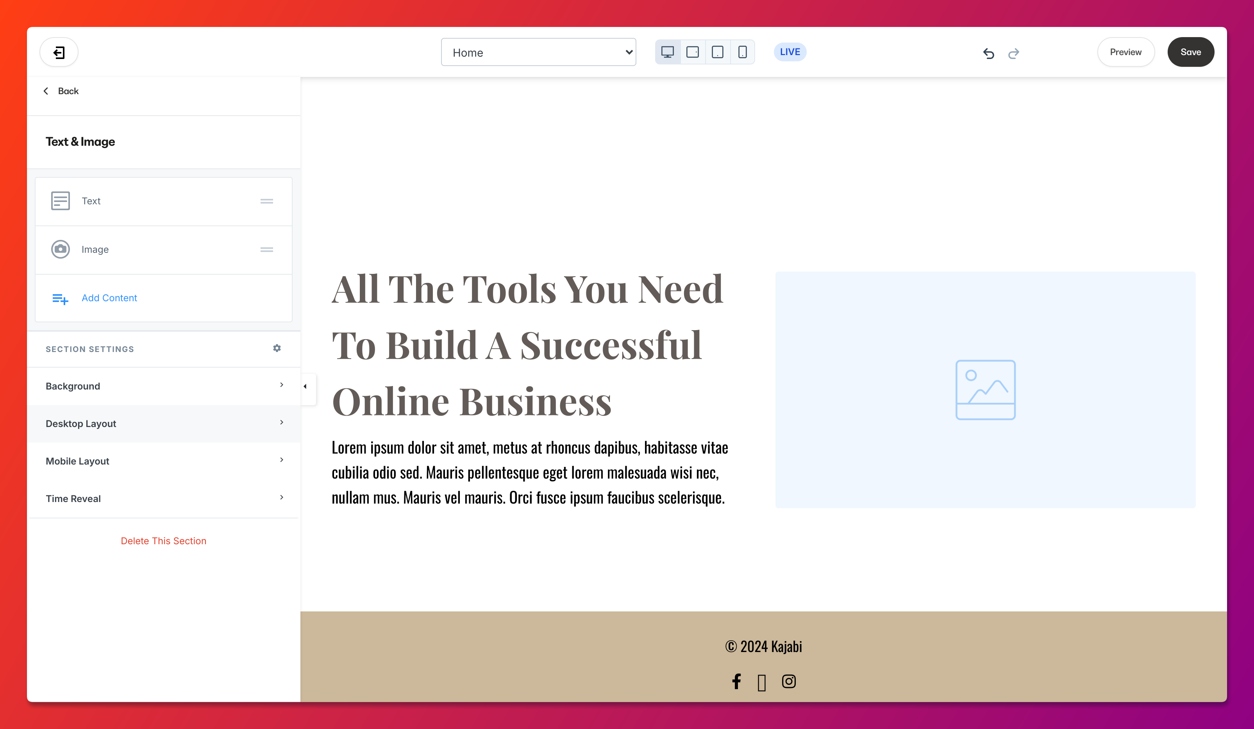
Task: Click the © 2024 Kajabi footer text
Action: coord(763,647)
